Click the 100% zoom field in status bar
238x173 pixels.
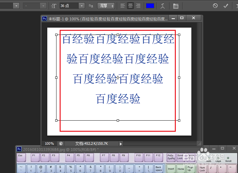coord(49,143)
